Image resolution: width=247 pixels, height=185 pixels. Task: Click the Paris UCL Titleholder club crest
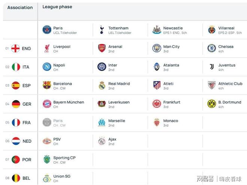47,30
